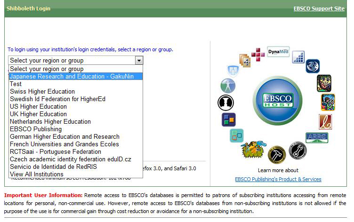Click the dark purple colored-blocks icon
Image resolution: width=354 pixels, height=222 pixels.
(x=229, y=119)
